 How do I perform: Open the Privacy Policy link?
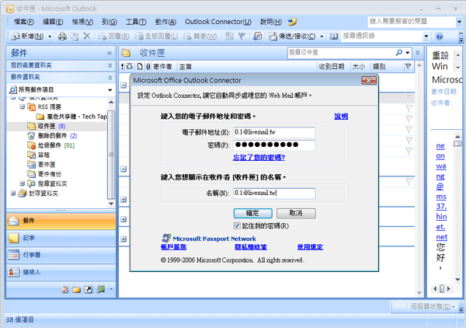(251, 247)
